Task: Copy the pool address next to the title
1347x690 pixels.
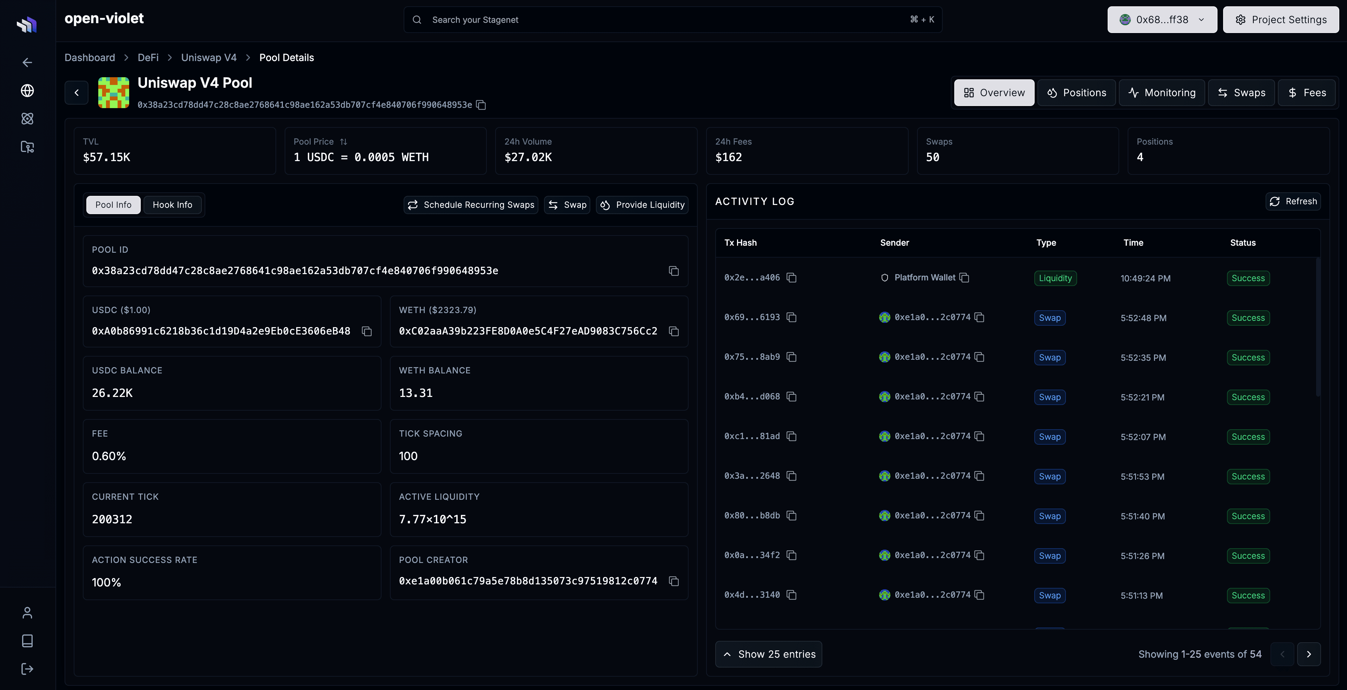Action: point(480,105)
